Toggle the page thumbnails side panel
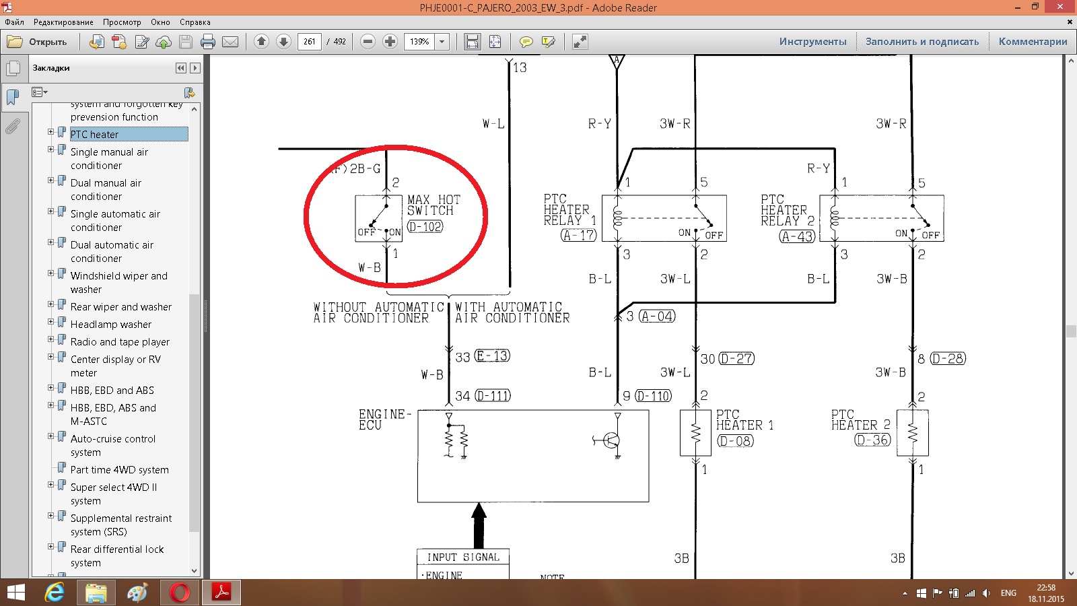Image resolution: width=1077 pixels, height=606 pixels. 13,68
